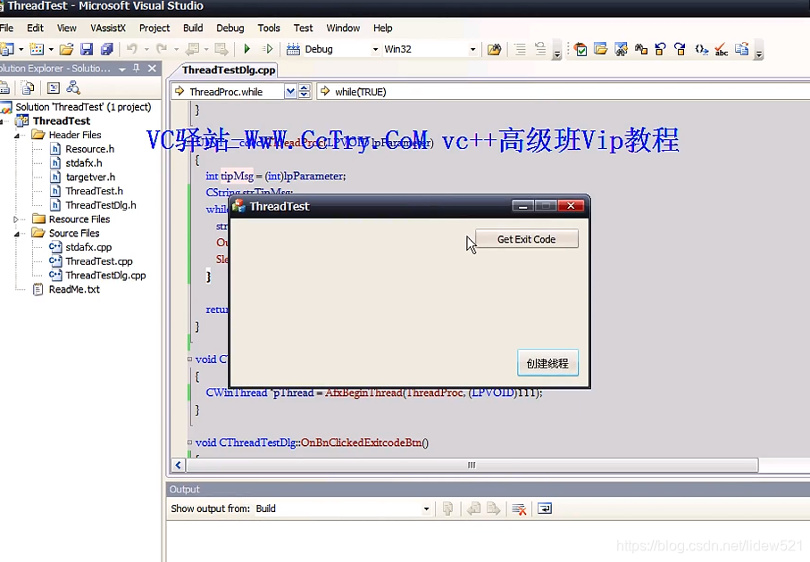Click the Find in Files binoculars-folder icon

pos(495,50)
